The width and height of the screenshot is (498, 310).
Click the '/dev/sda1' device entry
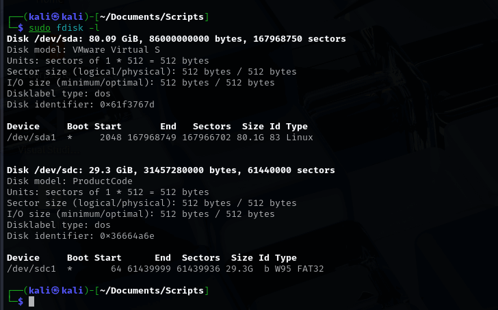[x=31, y=138]
